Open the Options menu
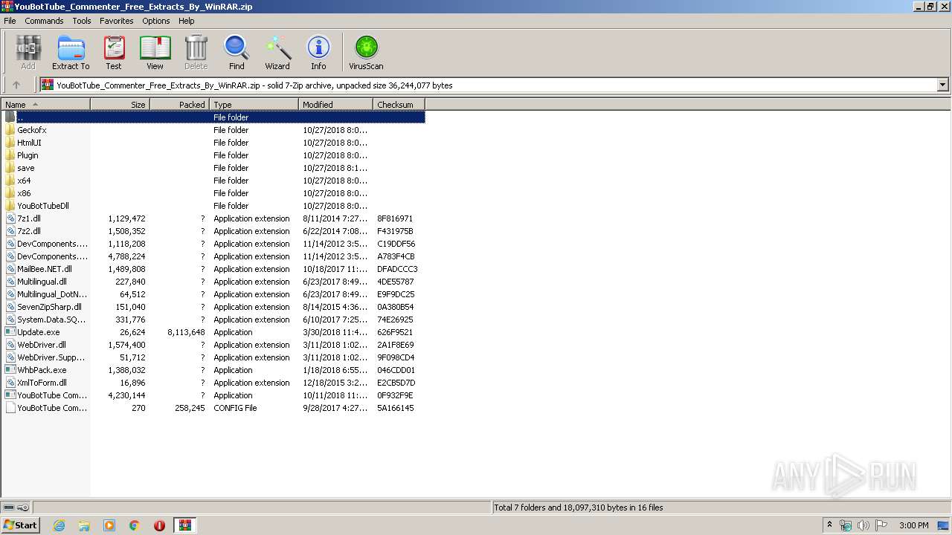The image size is (952, 535). pyautogui.click(x=156, y=21)
